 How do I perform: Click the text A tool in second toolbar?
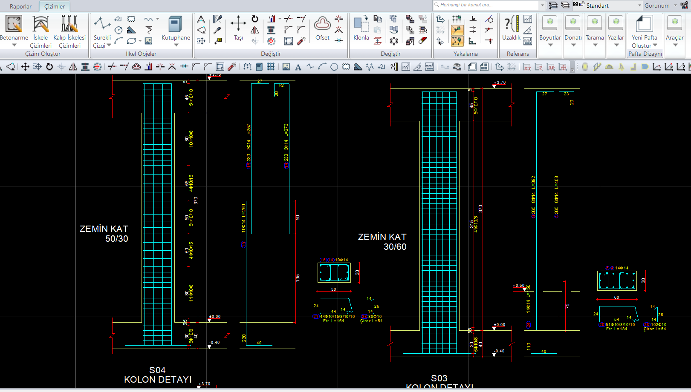click(x=298, y=67)
